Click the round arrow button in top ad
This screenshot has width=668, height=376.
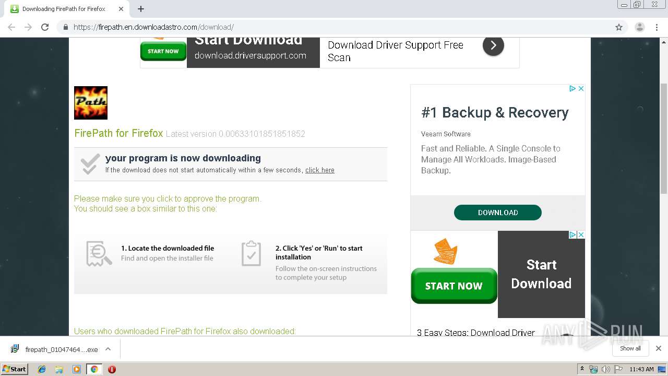tap(493, 45)
